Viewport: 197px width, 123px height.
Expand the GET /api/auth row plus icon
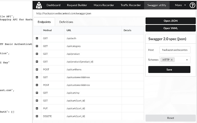[x=37, y=38]
